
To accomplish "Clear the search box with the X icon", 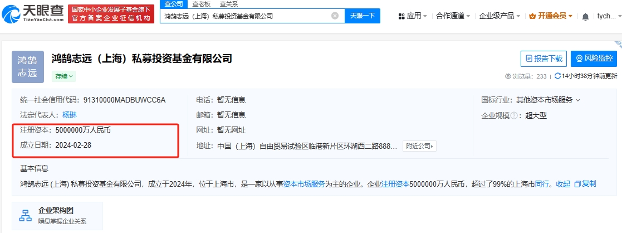I will coord(335,16).
